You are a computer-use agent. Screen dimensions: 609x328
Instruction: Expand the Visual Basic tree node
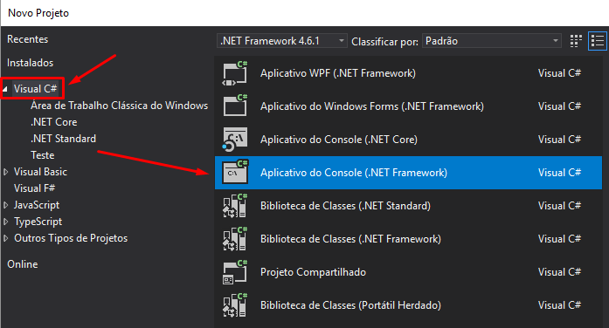tap(5, 172)
